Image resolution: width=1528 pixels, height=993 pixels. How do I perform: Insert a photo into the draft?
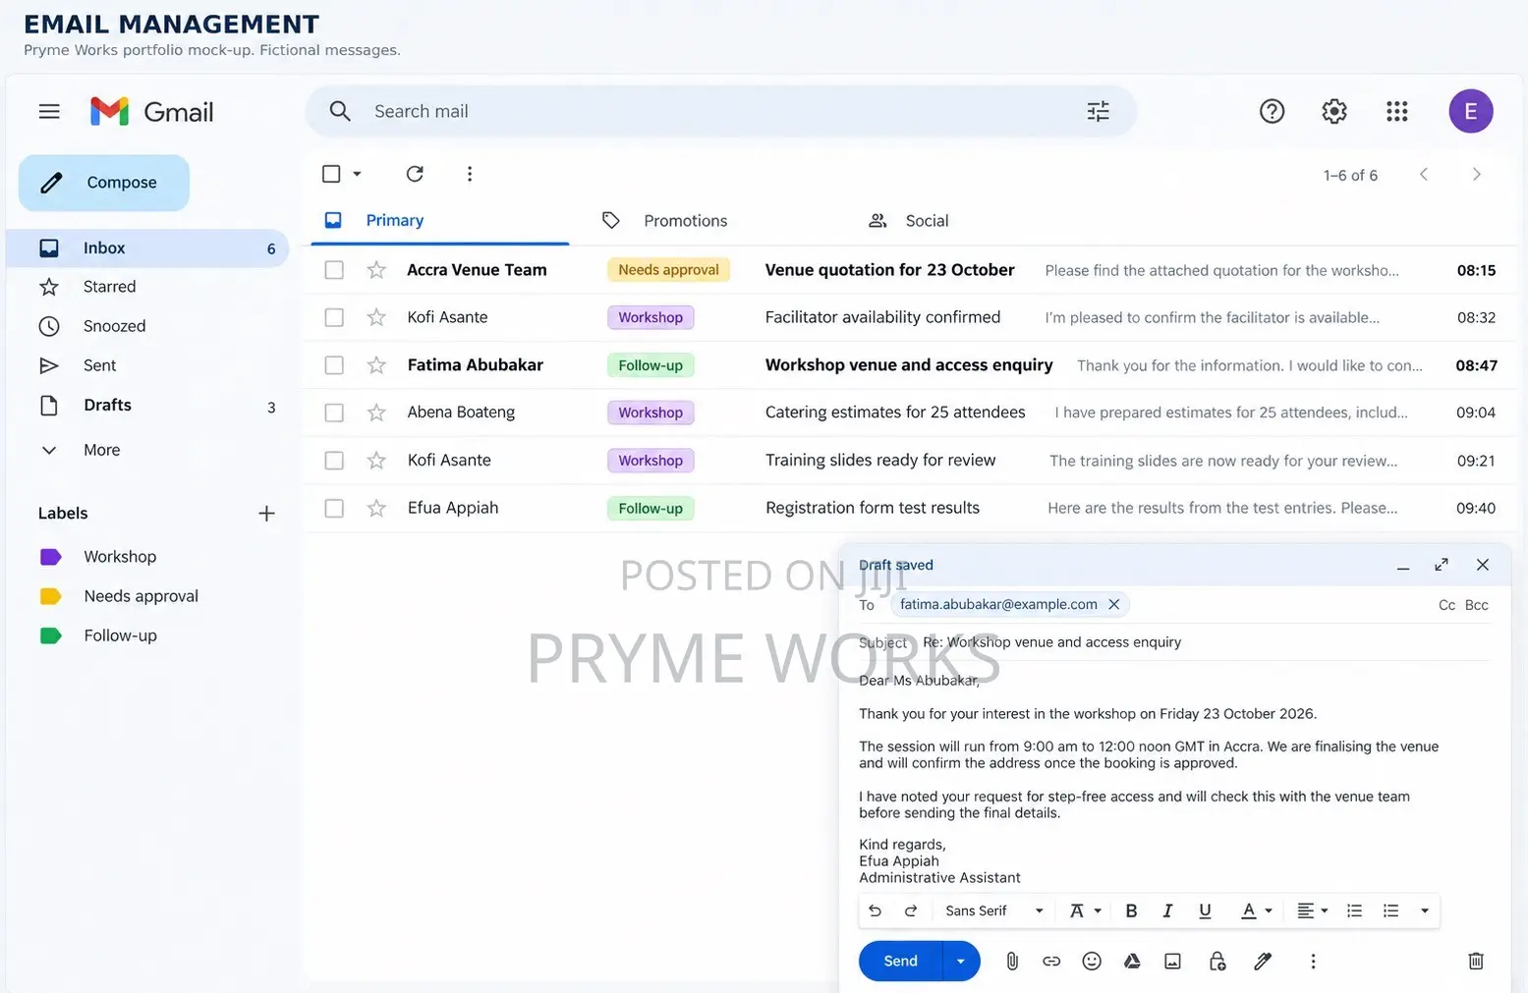(1172, 962)
